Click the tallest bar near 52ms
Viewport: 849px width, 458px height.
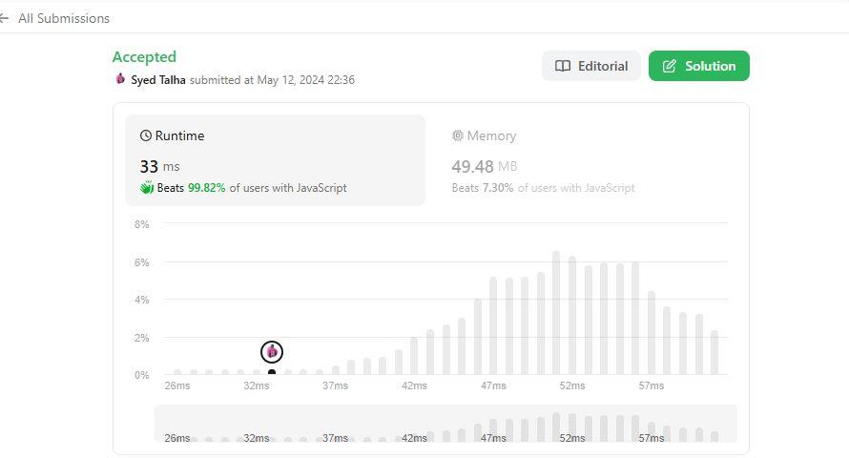tap(556, 313)
